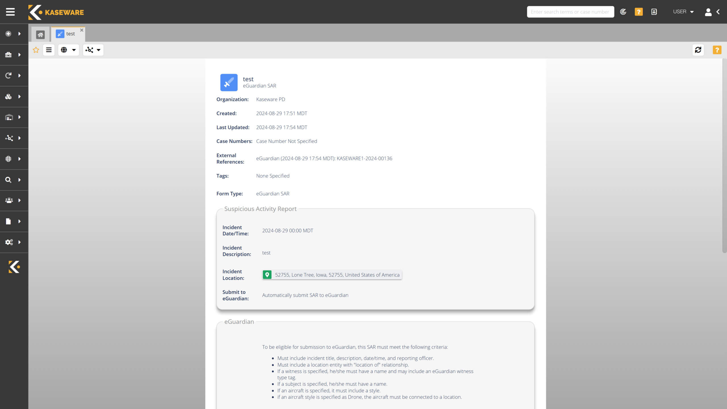Viewport: 727px width, 409px height.
Task: Click the target radar icon in header
Action: click(623, 12)
